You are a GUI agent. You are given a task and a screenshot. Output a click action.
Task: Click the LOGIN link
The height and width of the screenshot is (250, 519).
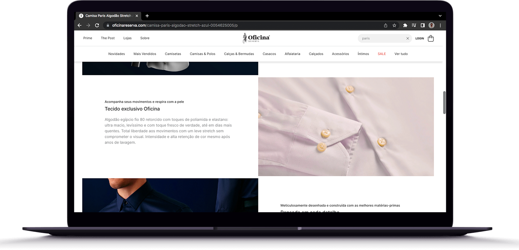[420, 38]
